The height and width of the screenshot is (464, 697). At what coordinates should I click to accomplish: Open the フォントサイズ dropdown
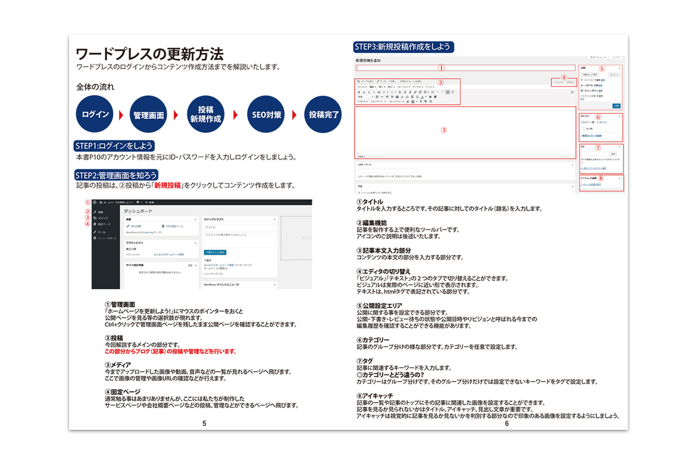point(378,101)
